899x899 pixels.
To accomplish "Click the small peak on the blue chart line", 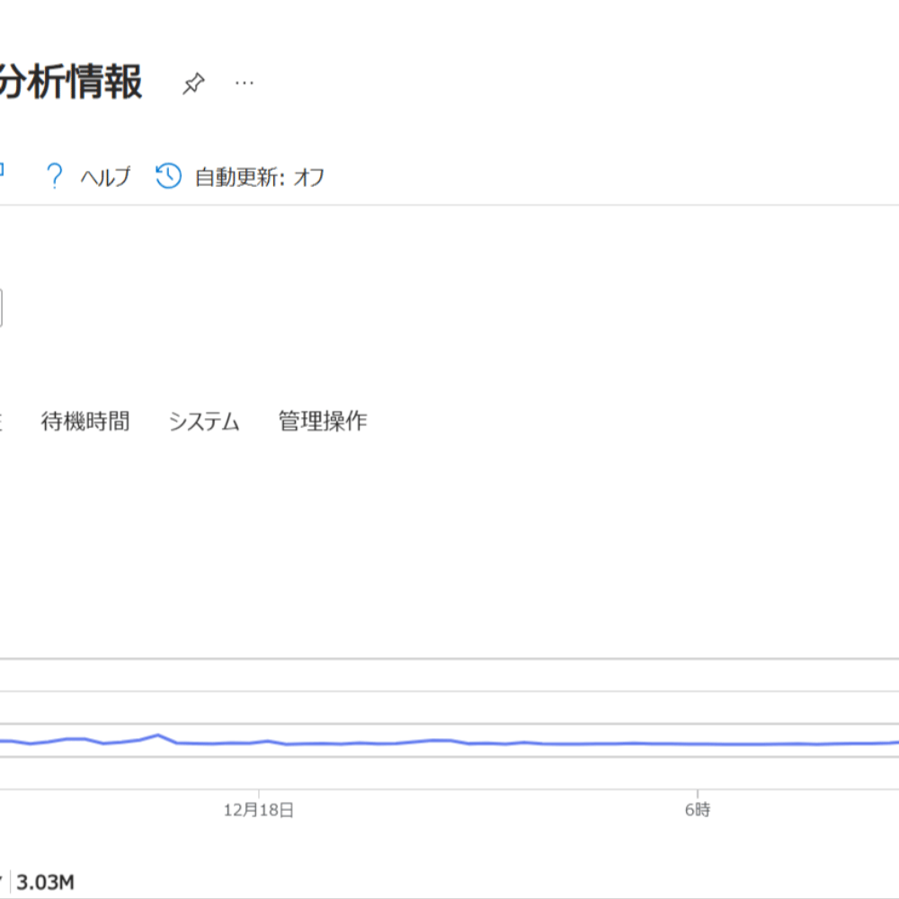I will (x=158, y=735).
